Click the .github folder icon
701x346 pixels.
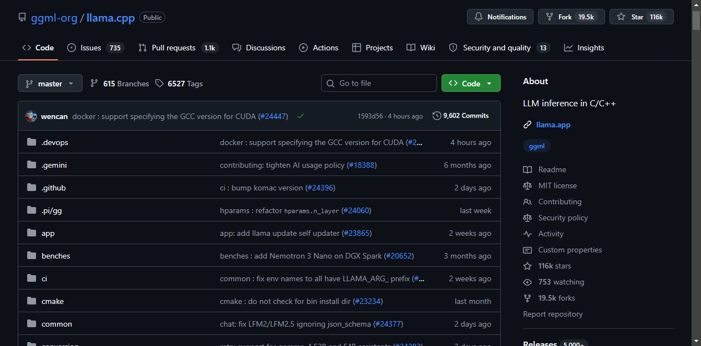[x=32, y=188]
